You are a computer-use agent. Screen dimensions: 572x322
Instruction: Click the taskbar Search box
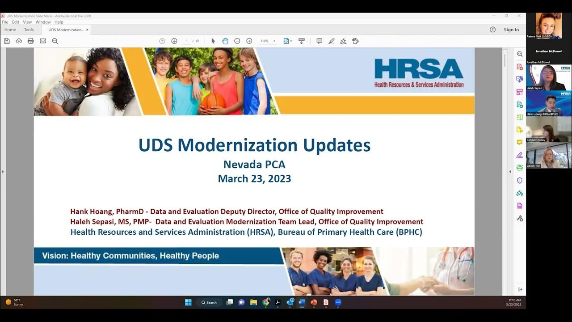click(209, 302)
